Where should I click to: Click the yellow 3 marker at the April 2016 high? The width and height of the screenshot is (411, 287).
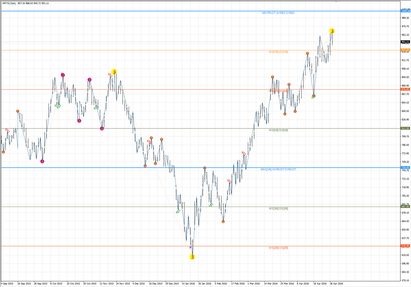point(332,31)
